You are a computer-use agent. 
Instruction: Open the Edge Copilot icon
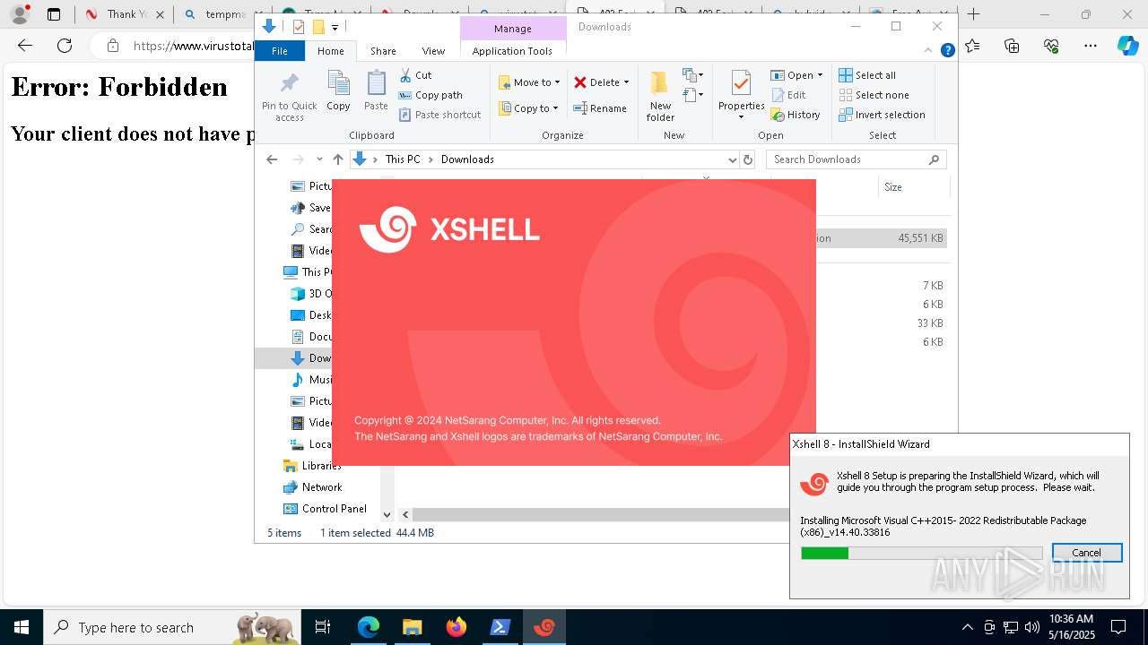1128,46
